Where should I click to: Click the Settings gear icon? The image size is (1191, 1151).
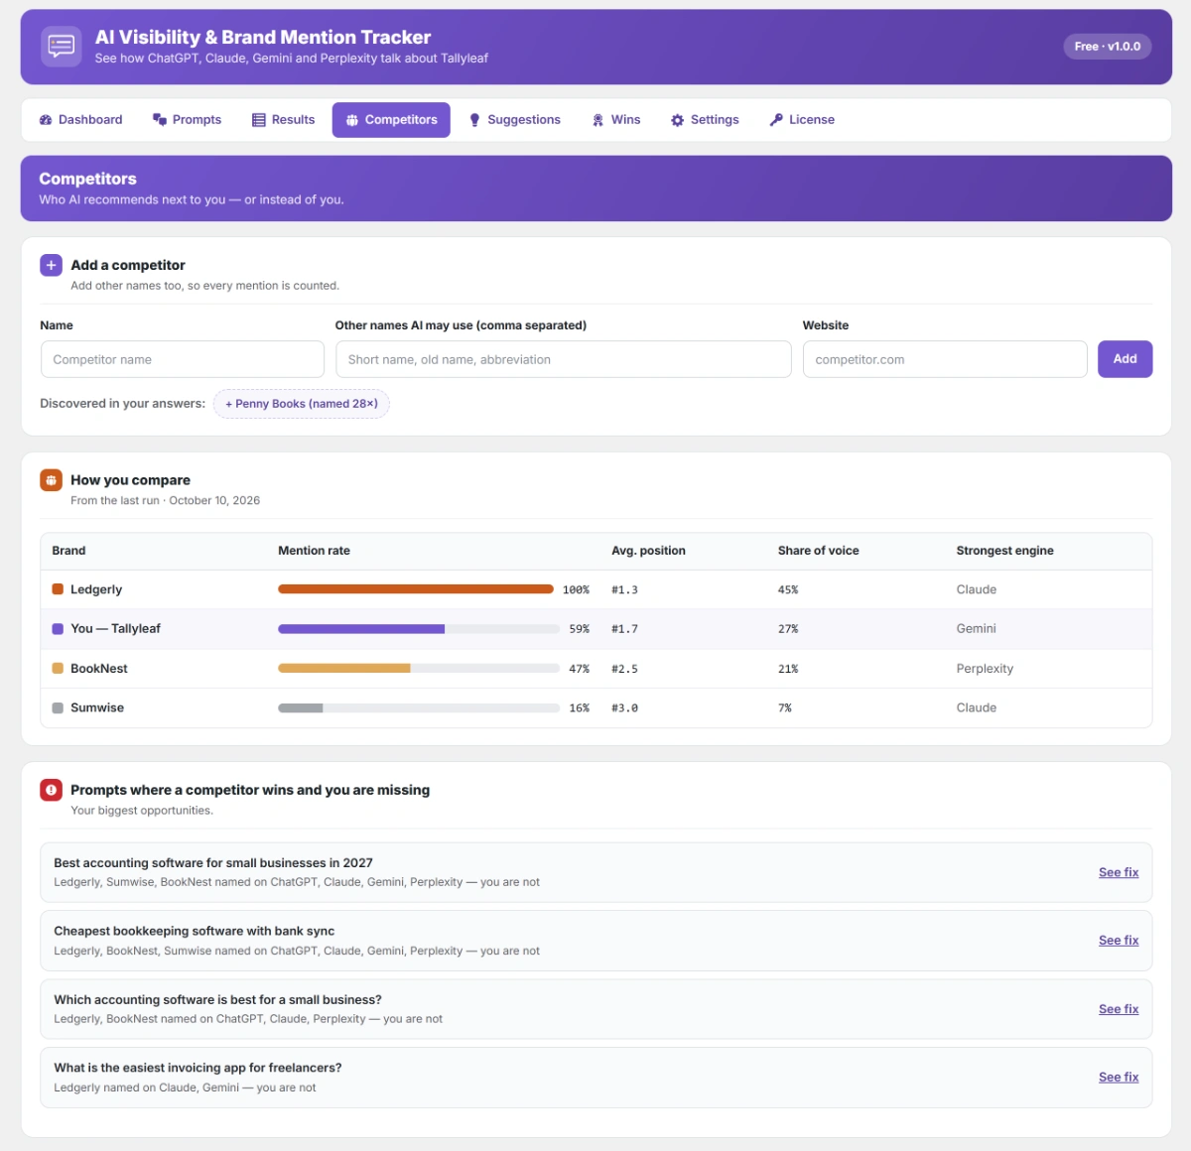click(x=678, y=120)
